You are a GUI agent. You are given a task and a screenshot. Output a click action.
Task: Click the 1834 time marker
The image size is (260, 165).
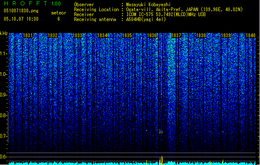103,35
